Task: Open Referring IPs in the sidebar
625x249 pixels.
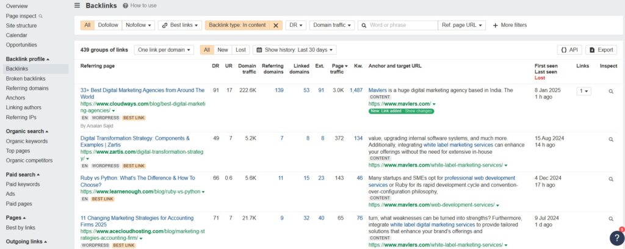Action: click(21, 117)
